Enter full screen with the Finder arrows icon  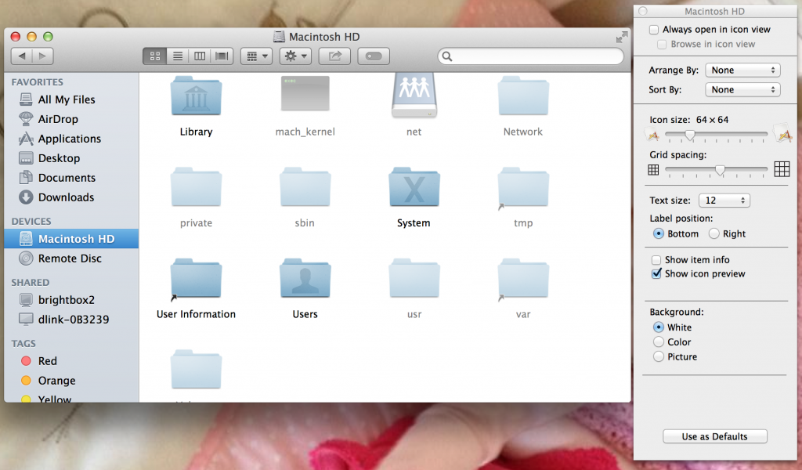click(x=621, y=37)
